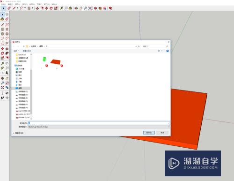Choose the Orbit tool in top toolbar
Screen dimensions: 234x181
pyautogui.click(x=76, y=8)
